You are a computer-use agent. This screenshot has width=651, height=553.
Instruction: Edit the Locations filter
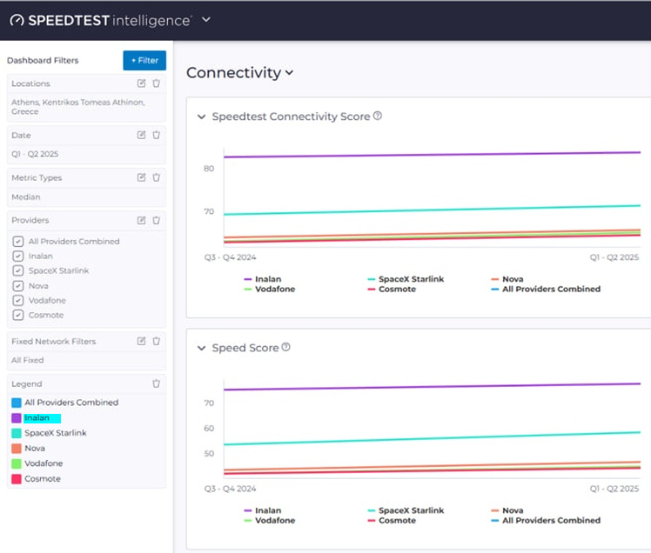[x=141, y=83]
